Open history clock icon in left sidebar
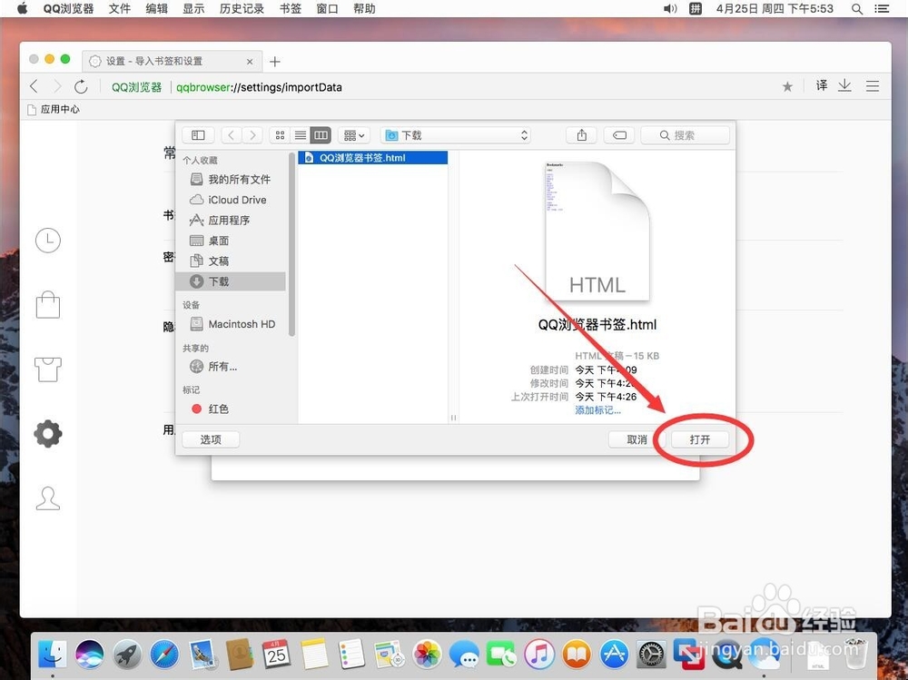908x680 pixels. 48,240
